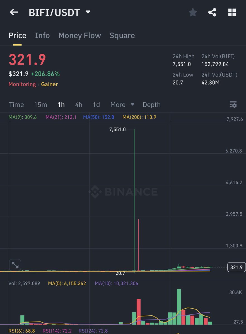
Task: Switch to the Square tab
Action: (x=122, y=36)
